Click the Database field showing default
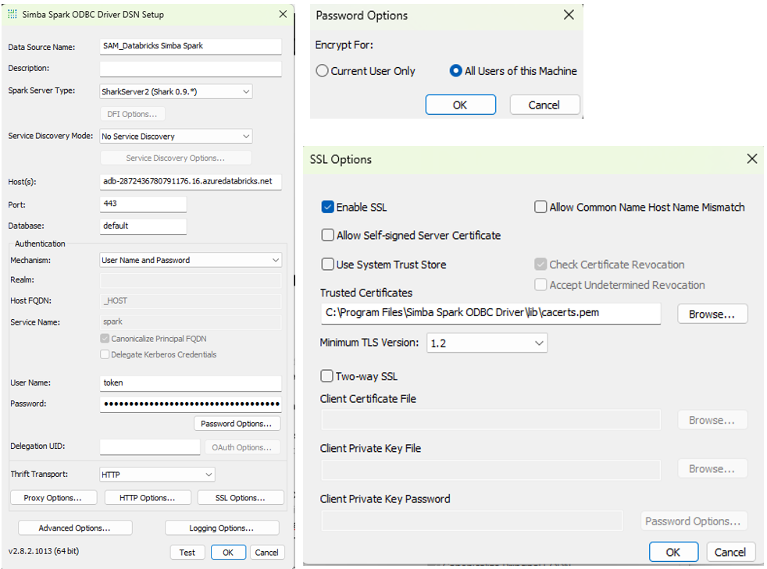The height and width of the screenshot is (569, 767). pos(143,226)
